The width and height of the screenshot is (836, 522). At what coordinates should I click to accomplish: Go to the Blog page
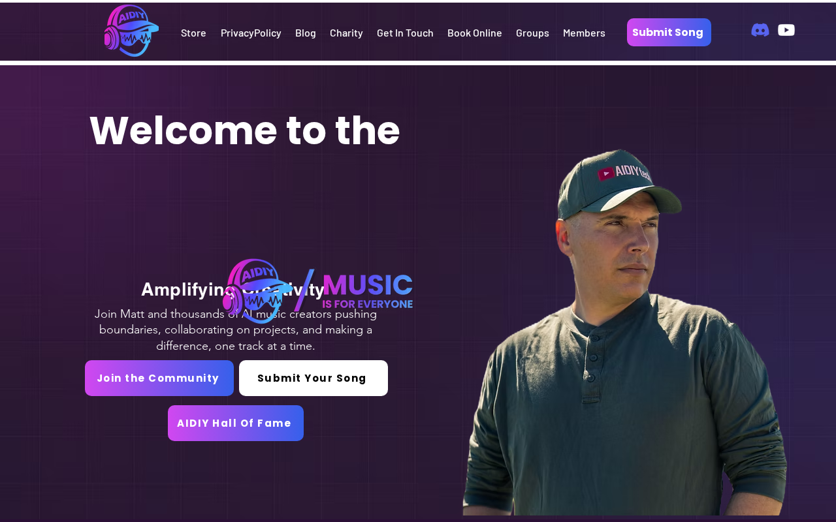[306, 33]
